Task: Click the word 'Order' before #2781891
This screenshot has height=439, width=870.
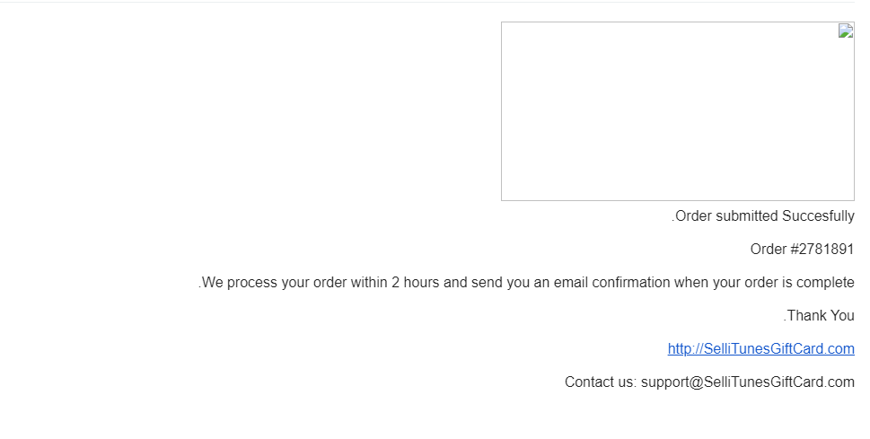Action: pyautogui.click(x=769, y=250)
